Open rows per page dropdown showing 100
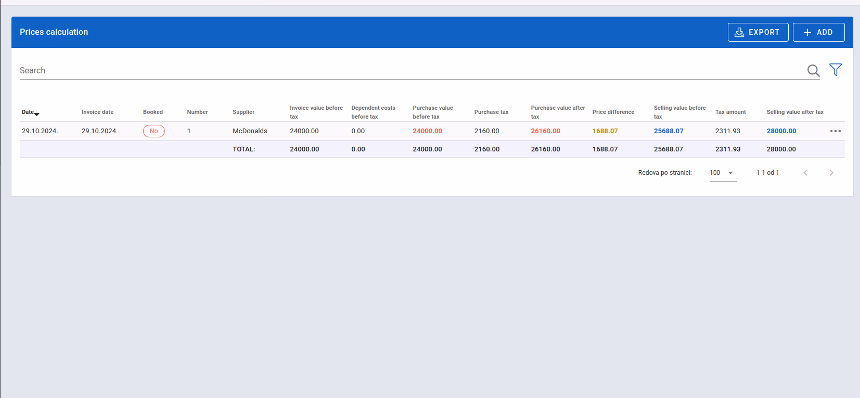The width and height of the screenshot is (860, 398). coord(723,173)
